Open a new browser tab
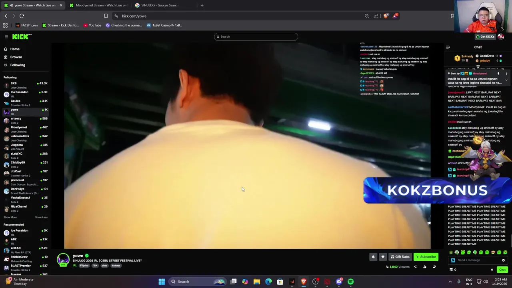 click(202, 5)
